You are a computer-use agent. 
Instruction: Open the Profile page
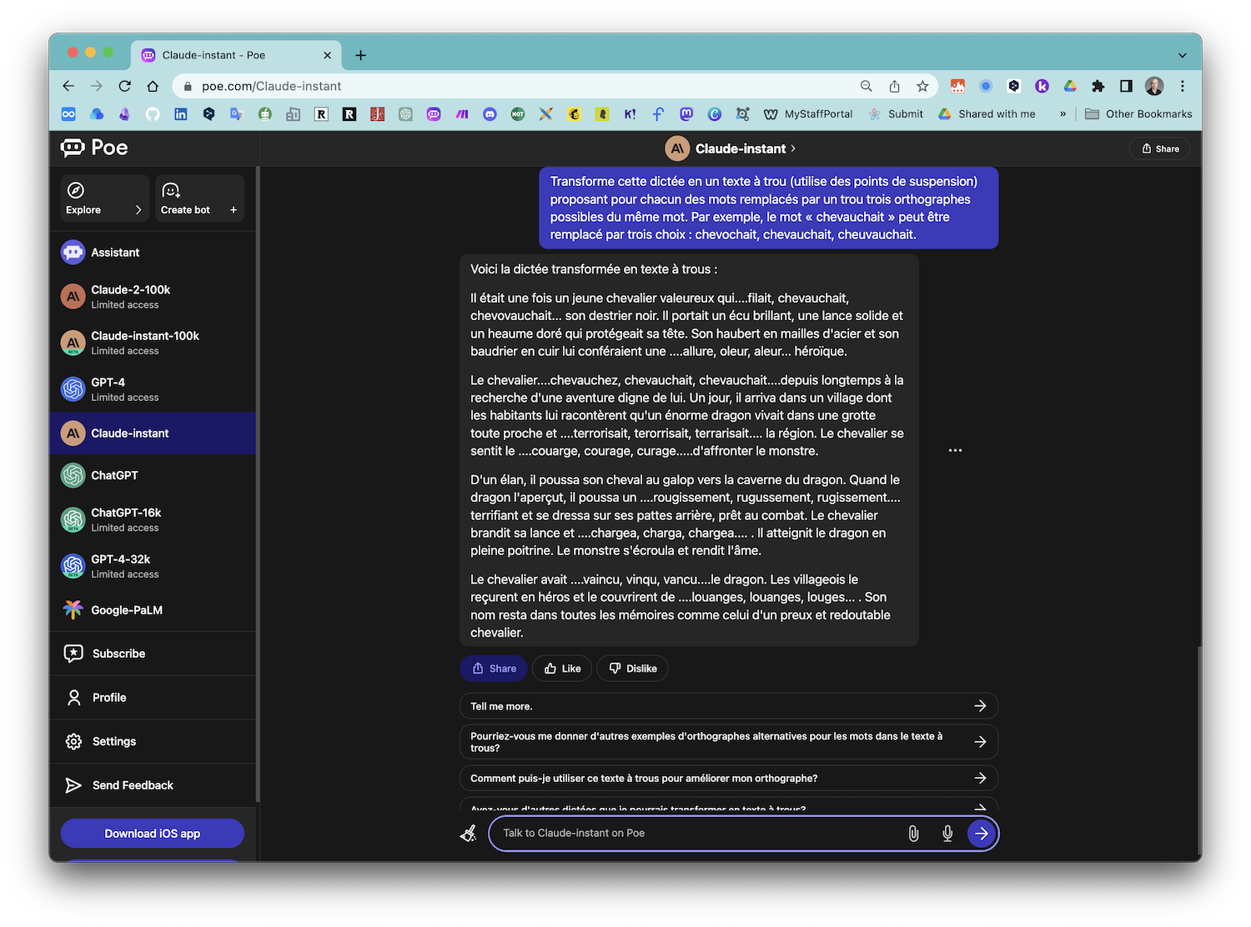pyautogui.click(x=153, y=698)
